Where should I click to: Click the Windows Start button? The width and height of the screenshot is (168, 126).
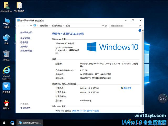pyautogui.click(x=4, y=123)
